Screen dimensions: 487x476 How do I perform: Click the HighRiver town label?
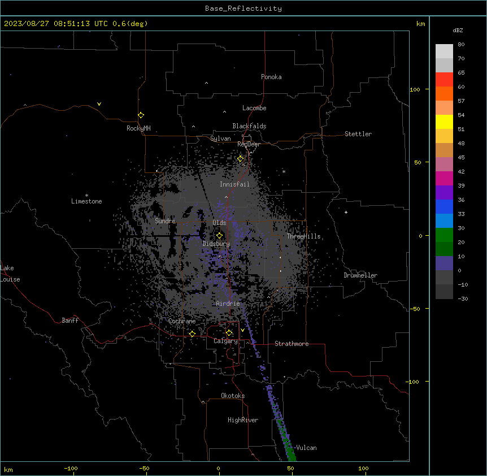[243, 420]
